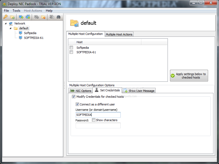
Task: Open the Tools menu
Action: pyautogui.click(x=16, y=11)
